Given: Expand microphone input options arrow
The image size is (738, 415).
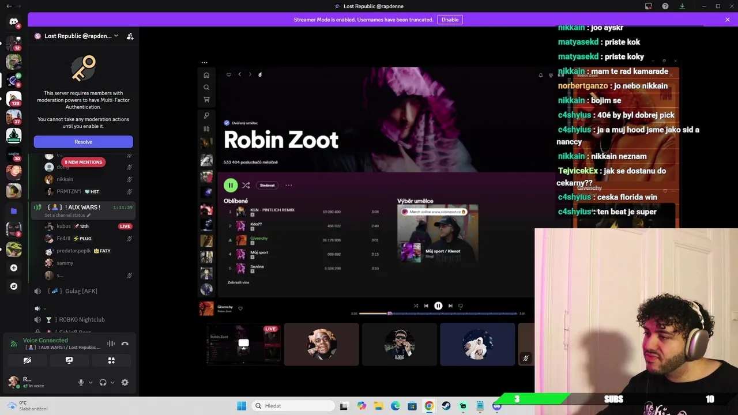Looking at the screenshot, I should (91, 382).
